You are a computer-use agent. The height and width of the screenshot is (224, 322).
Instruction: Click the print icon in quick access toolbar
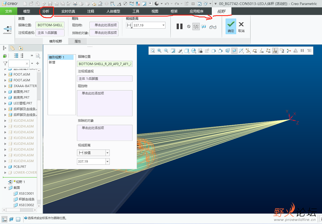click(75, 4)
